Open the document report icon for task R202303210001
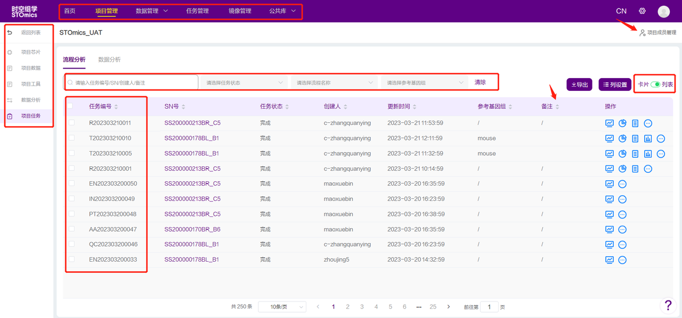The width and height of the screenshot is (682, 318). click(x=635, y=169)
